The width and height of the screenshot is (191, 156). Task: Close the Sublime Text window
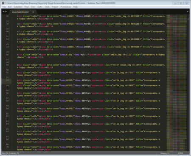tap(186, 3)
